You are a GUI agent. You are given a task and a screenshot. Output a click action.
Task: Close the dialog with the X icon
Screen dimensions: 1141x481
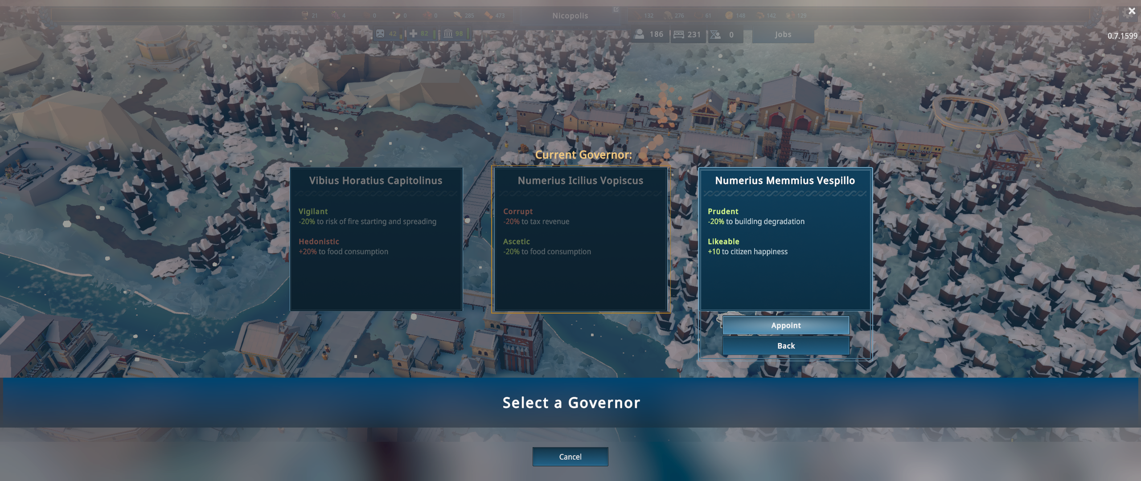click(x=1132, y=11)
